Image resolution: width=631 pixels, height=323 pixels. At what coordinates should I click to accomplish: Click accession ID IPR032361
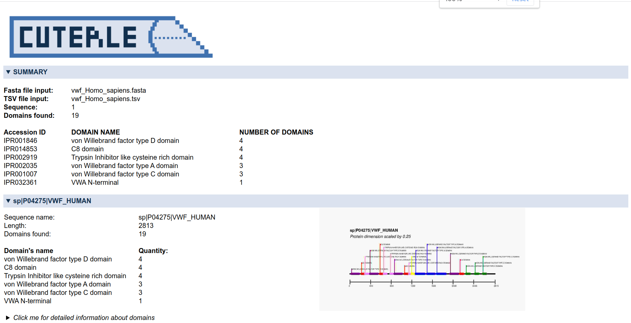(x=20, y=182)
